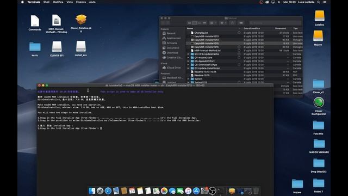Open Calendar from the Dock

(132, 191)
